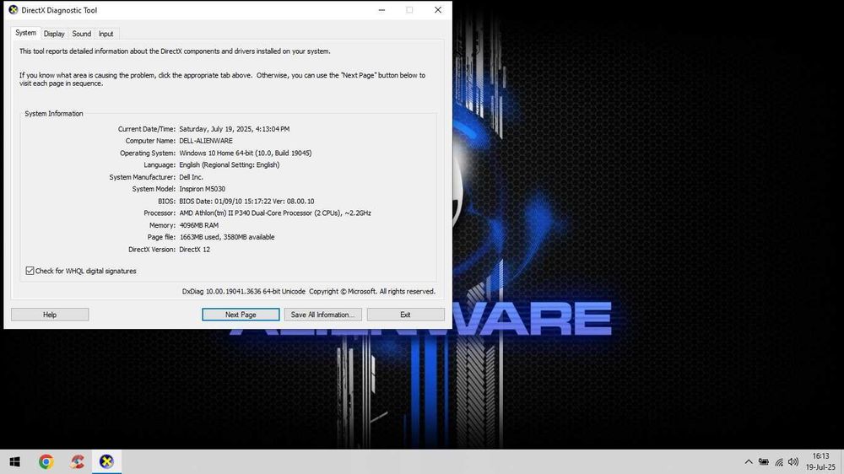Screen dimensions: 844x474
Task: Switch to the Display tab
Action: pos(54,34)
